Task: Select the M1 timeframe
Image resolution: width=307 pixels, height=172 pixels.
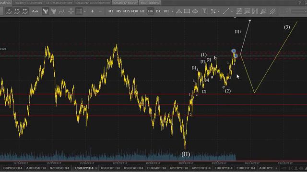Action: [x=111, y=11]
